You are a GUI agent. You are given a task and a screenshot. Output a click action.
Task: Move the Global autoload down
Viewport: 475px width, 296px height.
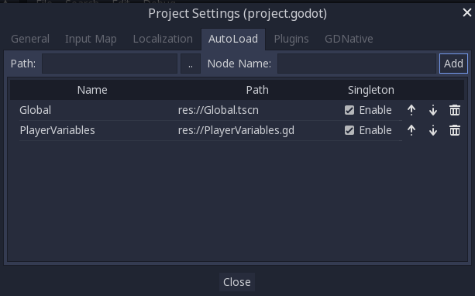(433, 110)
